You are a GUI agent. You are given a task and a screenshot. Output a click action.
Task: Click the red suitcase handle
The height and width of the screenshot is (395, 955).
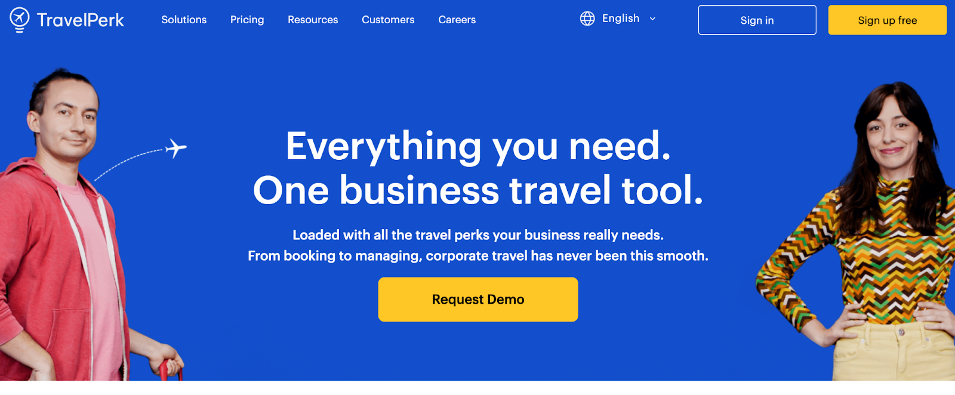pos(171,370)
